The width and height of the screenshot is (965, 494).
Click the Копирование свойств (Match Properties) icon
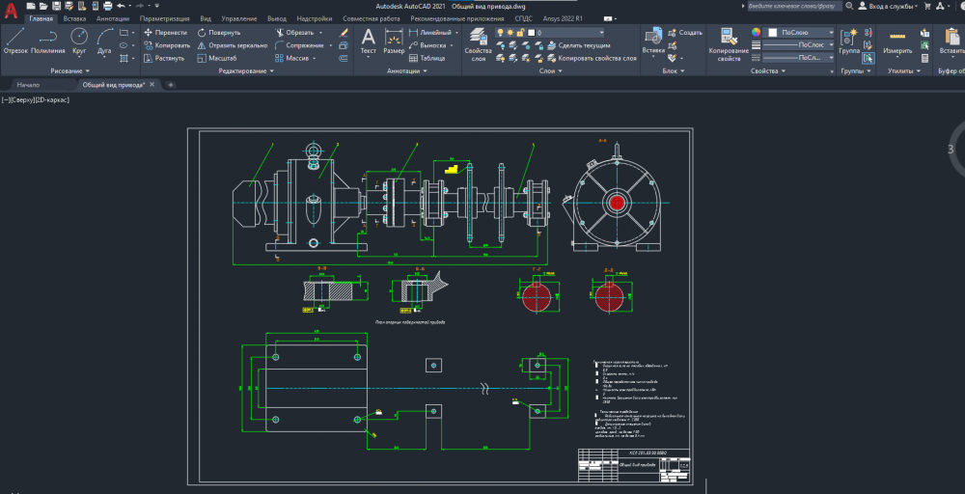click(x=729, y=37)
